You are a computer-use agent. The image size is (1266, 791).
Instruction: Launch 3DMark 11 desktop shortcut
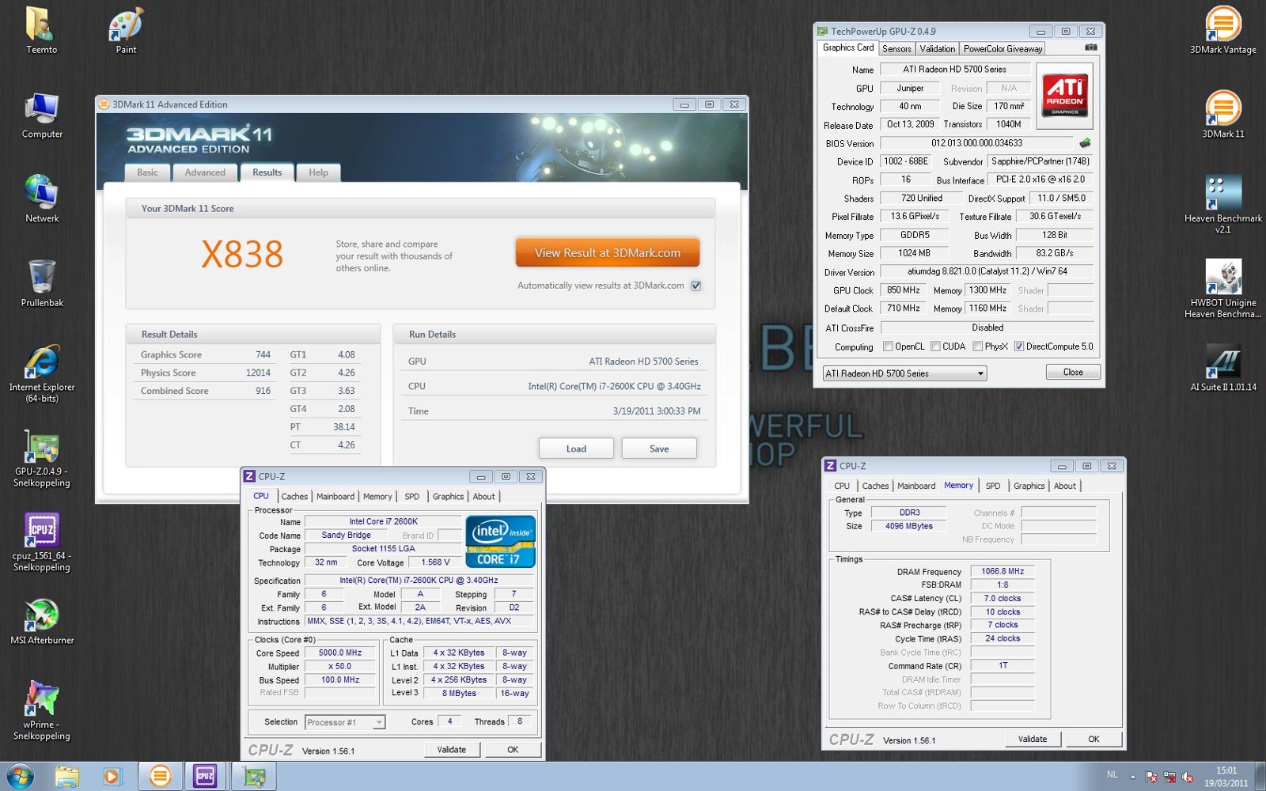pyautogui.click(x=1223, y=115)
